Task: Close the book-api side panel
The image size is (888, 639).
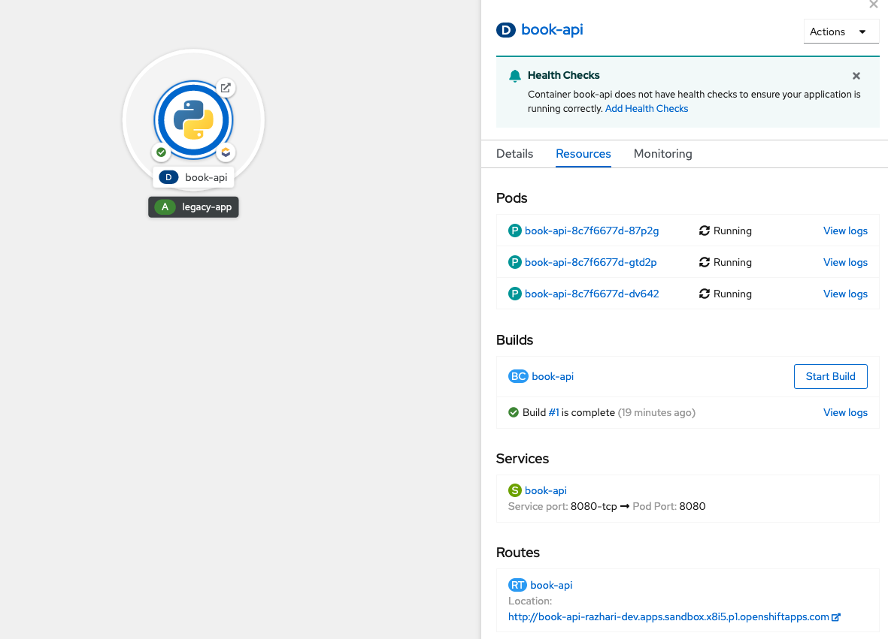Action: pos(873,5)
